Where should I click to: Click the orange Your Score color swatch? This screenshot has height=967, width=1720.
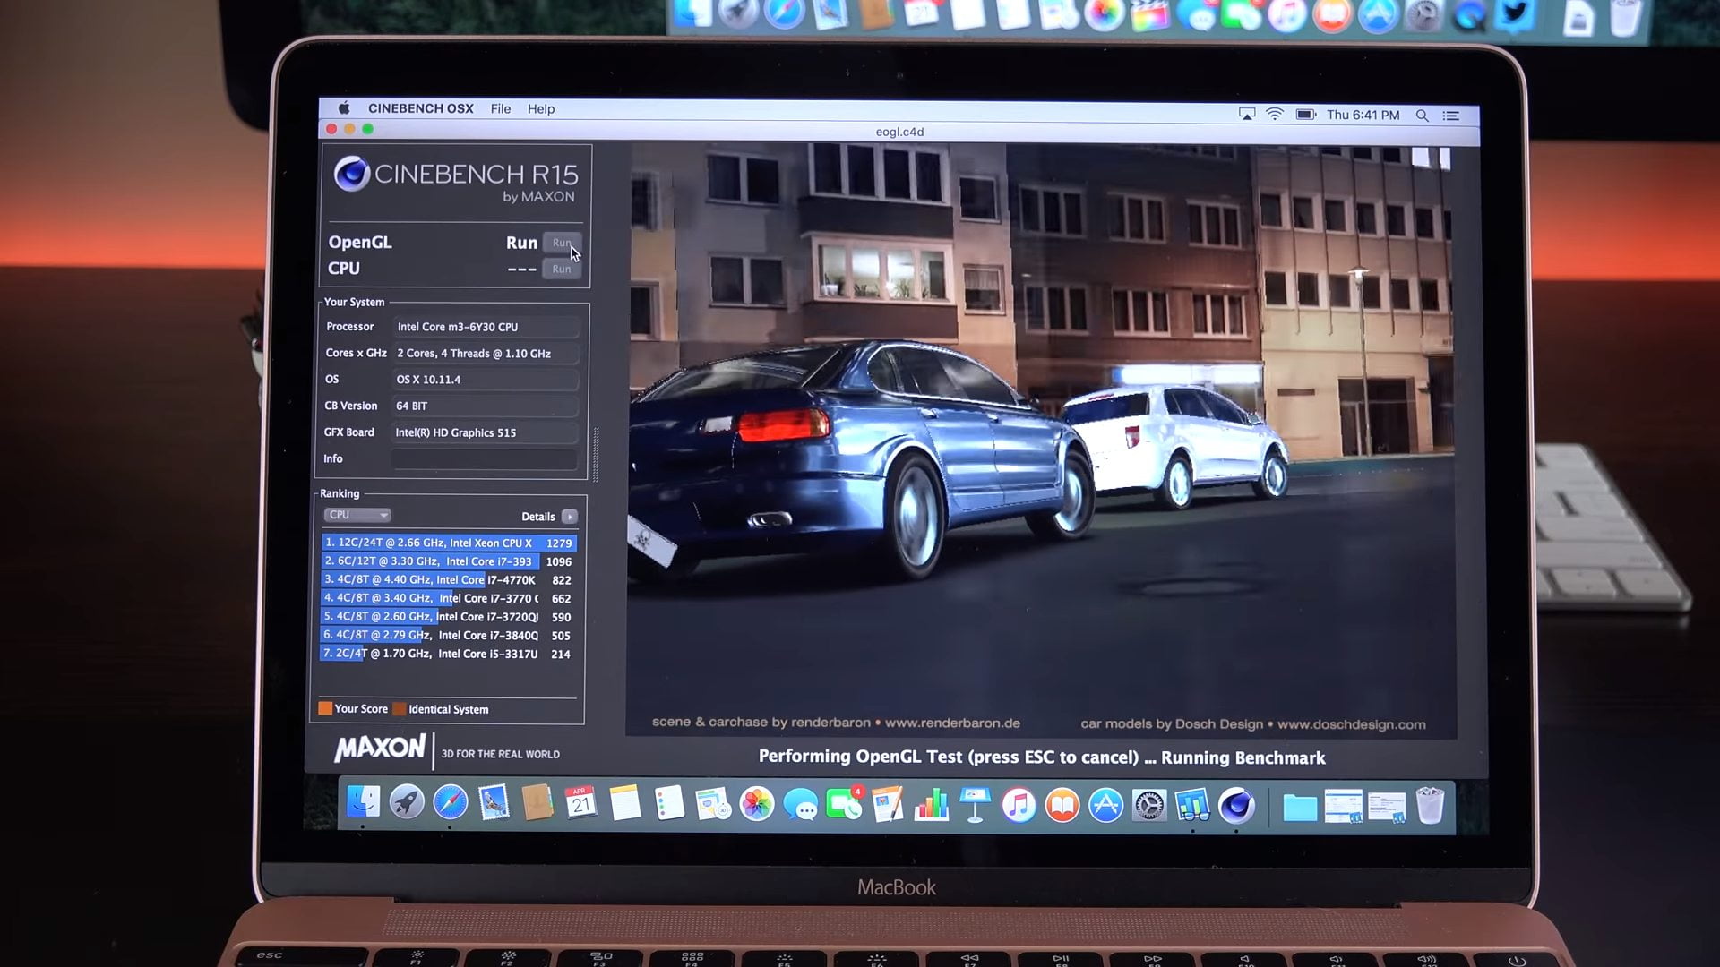click(325, 708)
